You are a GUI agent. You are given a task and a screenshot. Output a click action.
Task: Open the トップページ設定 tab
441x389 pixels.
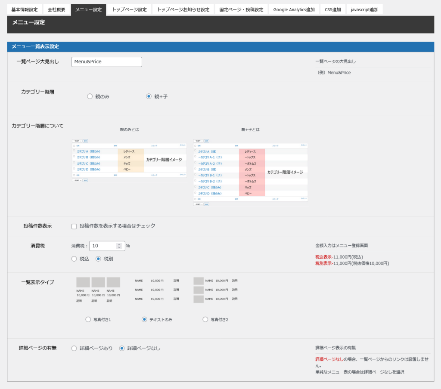click(x=129, y=9)
